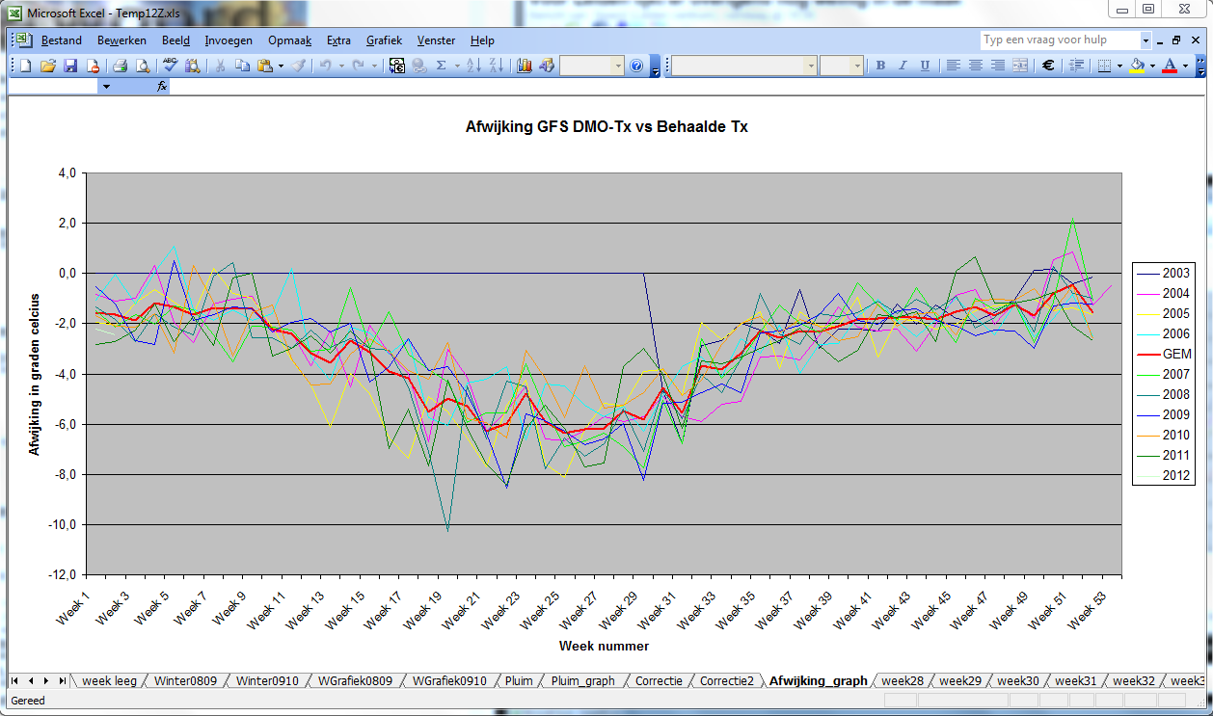Viewport: 1213px width, 716px height.
Task: Print the sheet using the printer icon
Action: click(x=120, y=66)
